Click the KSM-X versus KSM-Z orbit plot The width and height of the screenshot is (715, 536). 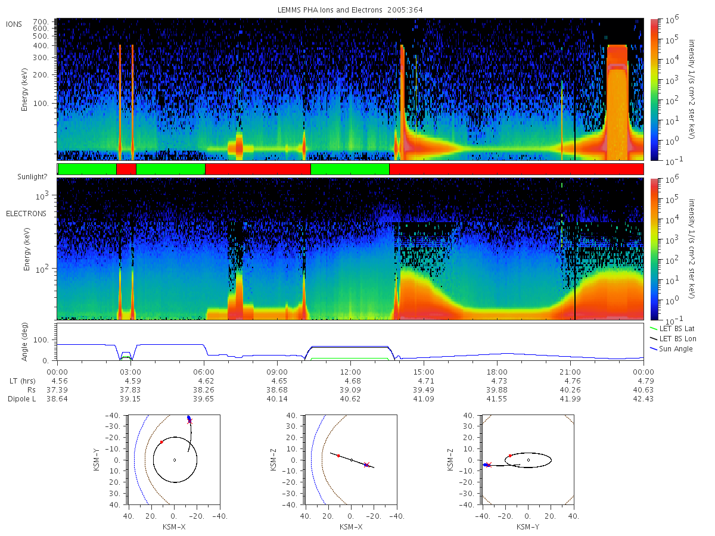(351, 460)
